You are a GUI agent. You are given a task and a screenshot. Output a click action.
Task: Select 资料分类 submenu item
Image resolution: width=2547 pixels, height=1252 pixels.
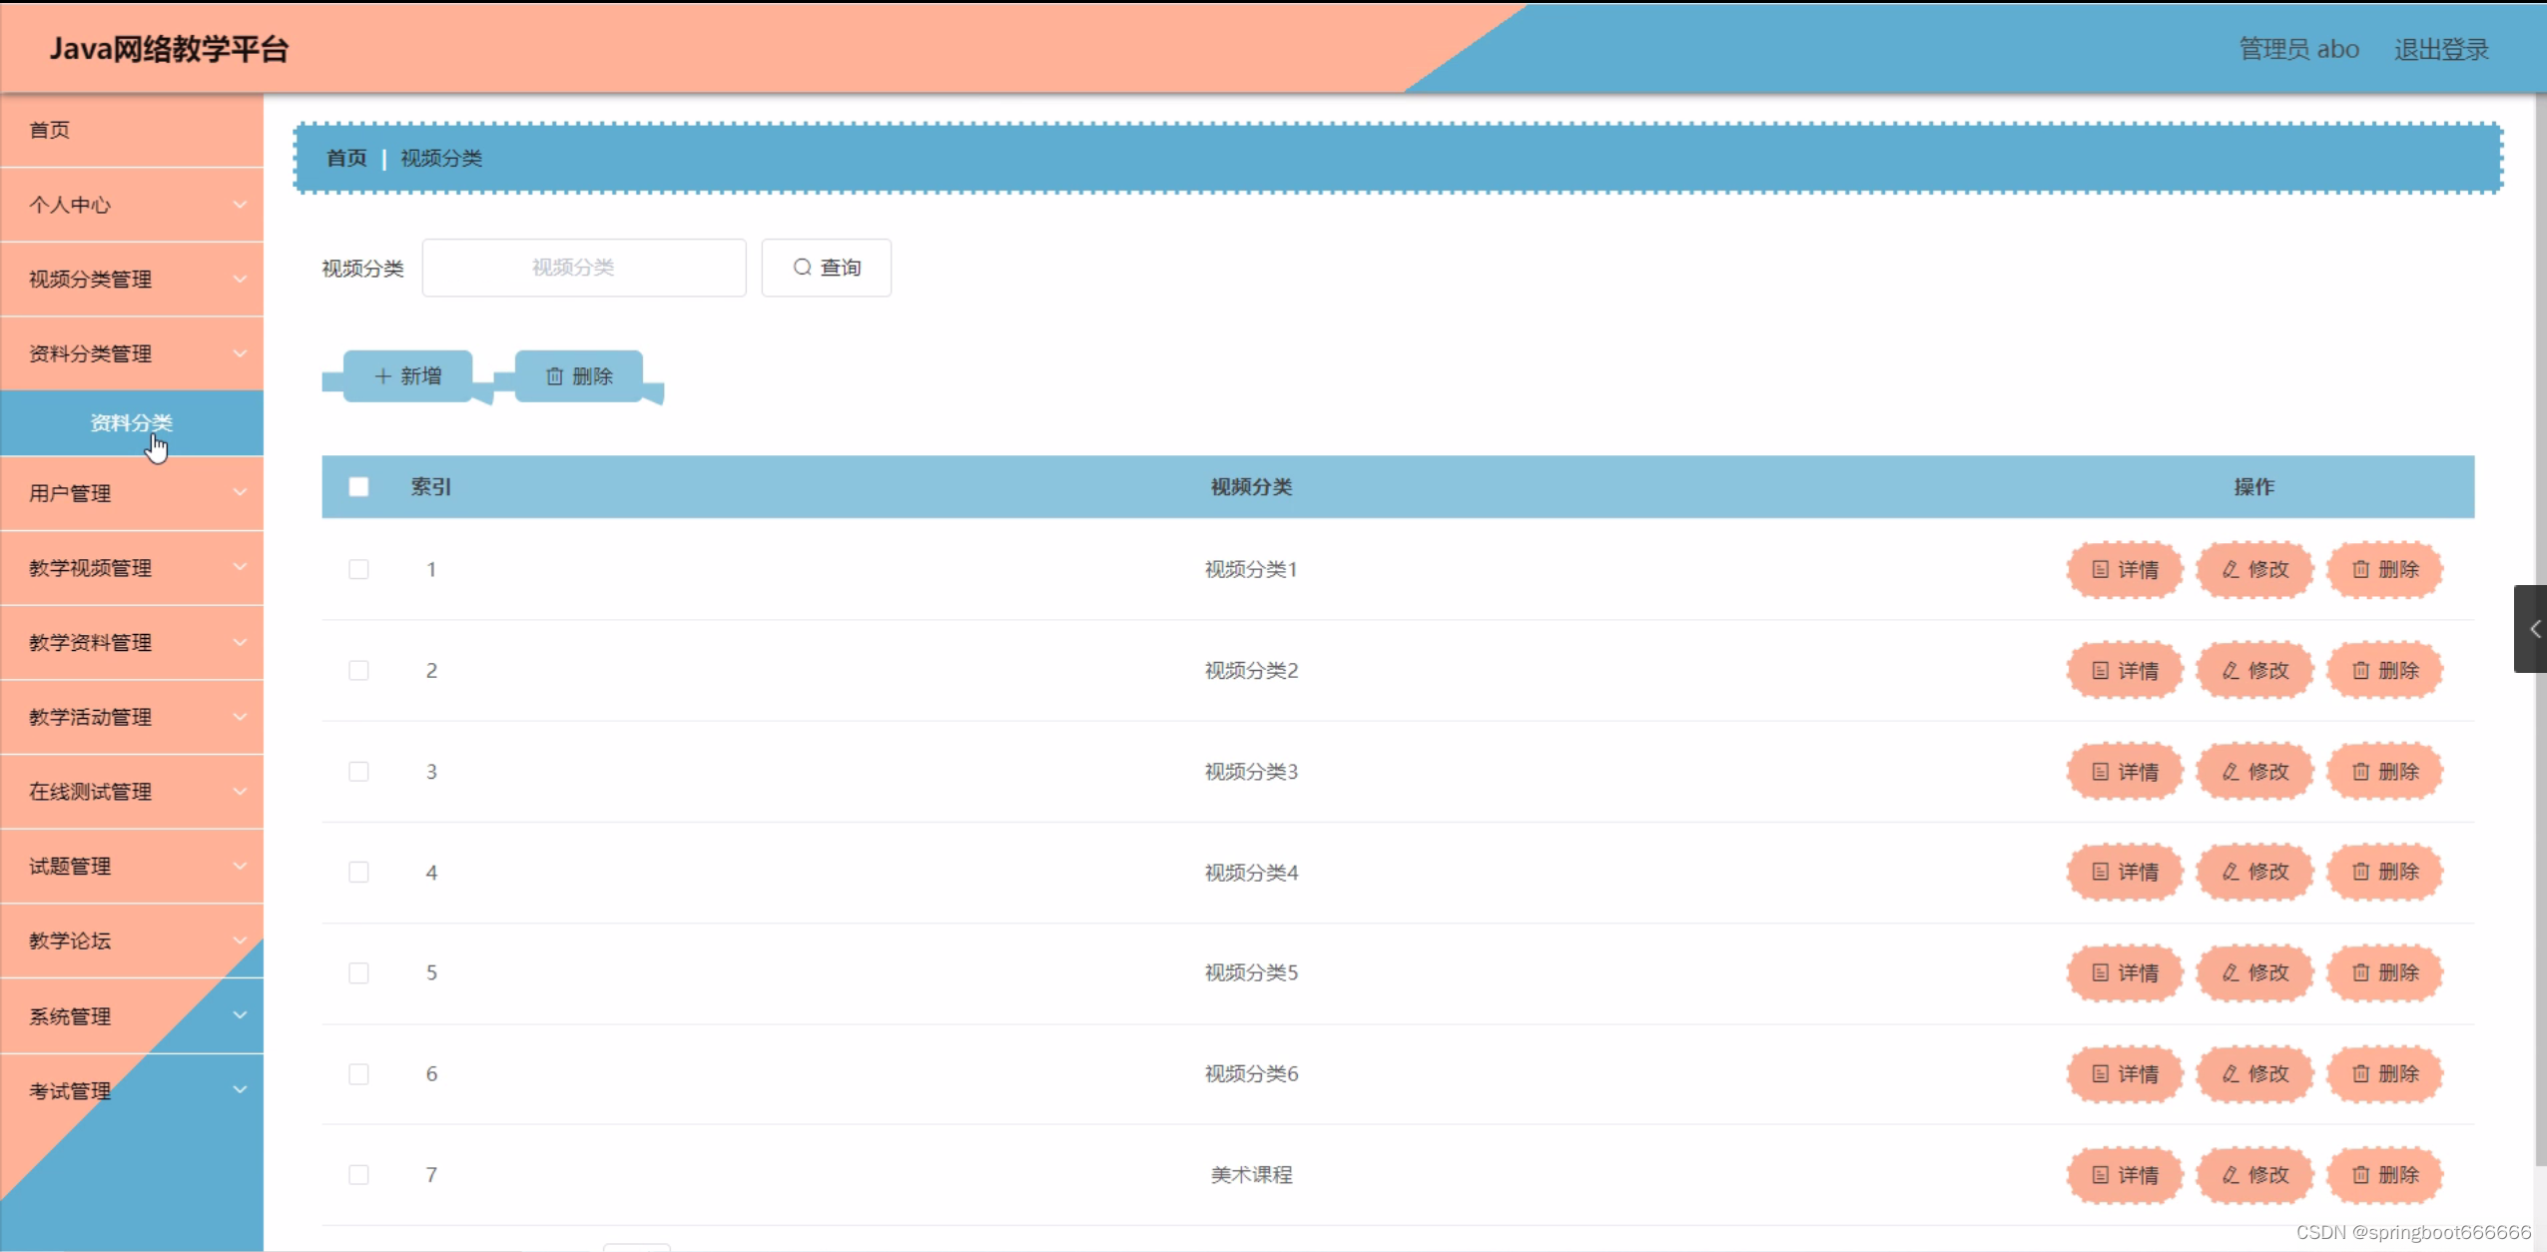coord(131,422)
